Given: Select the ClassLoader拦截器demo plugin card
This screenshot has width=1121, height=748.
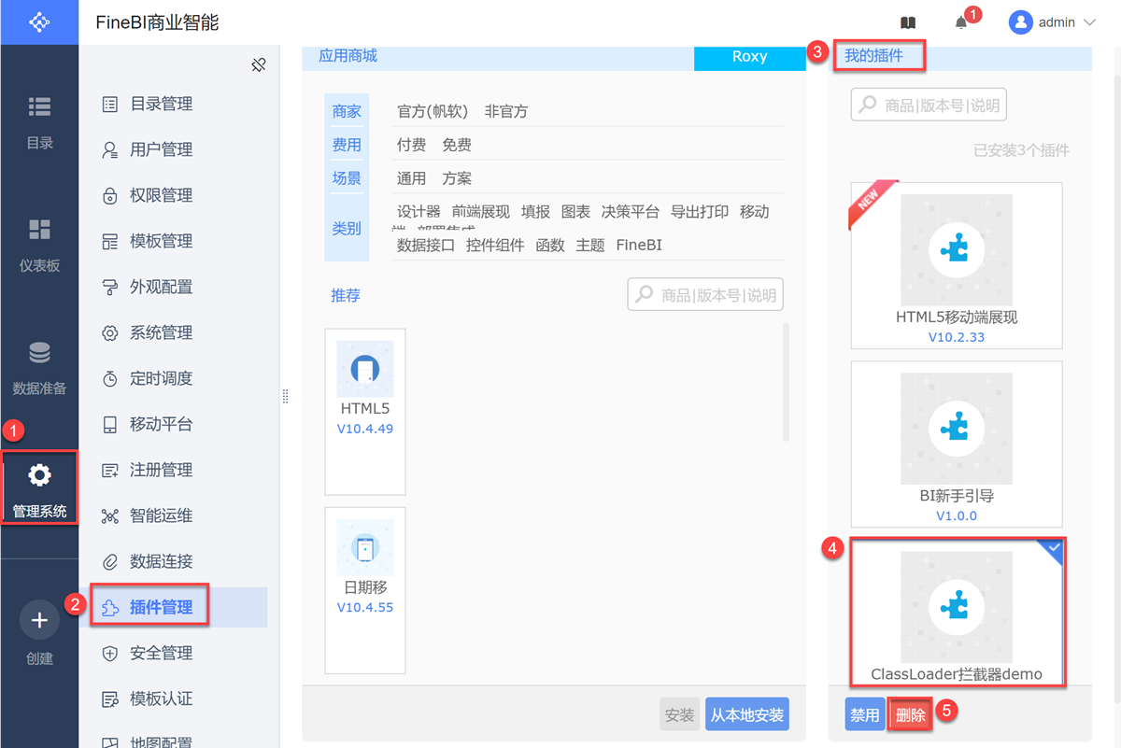Looking at the screenshot, I should tap(958, 613).
